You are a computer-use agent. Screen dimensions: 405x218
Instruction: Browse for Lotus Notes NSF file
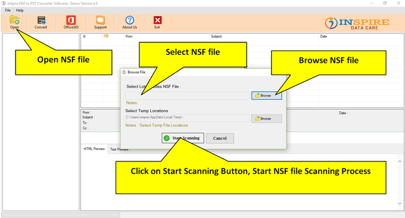tap(267, 95)
